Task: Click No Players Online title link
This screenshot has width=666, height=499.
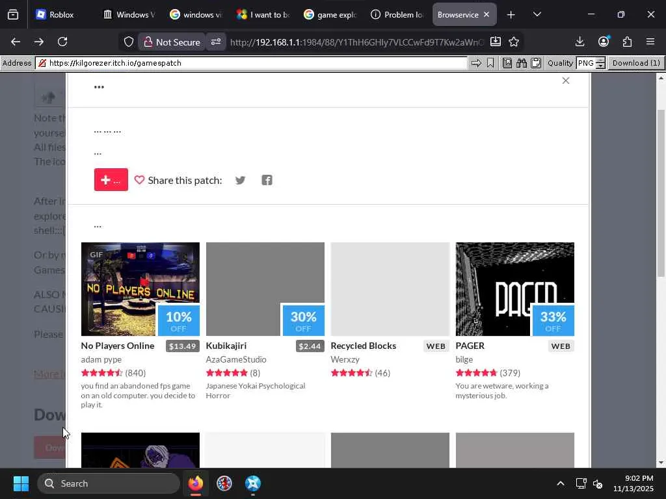Action: pos(118,346)
